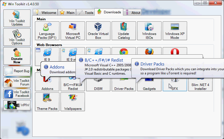Open Windows XP Mode download
Image resolution: width=224 pixels, height=139 pixels.
175,31
